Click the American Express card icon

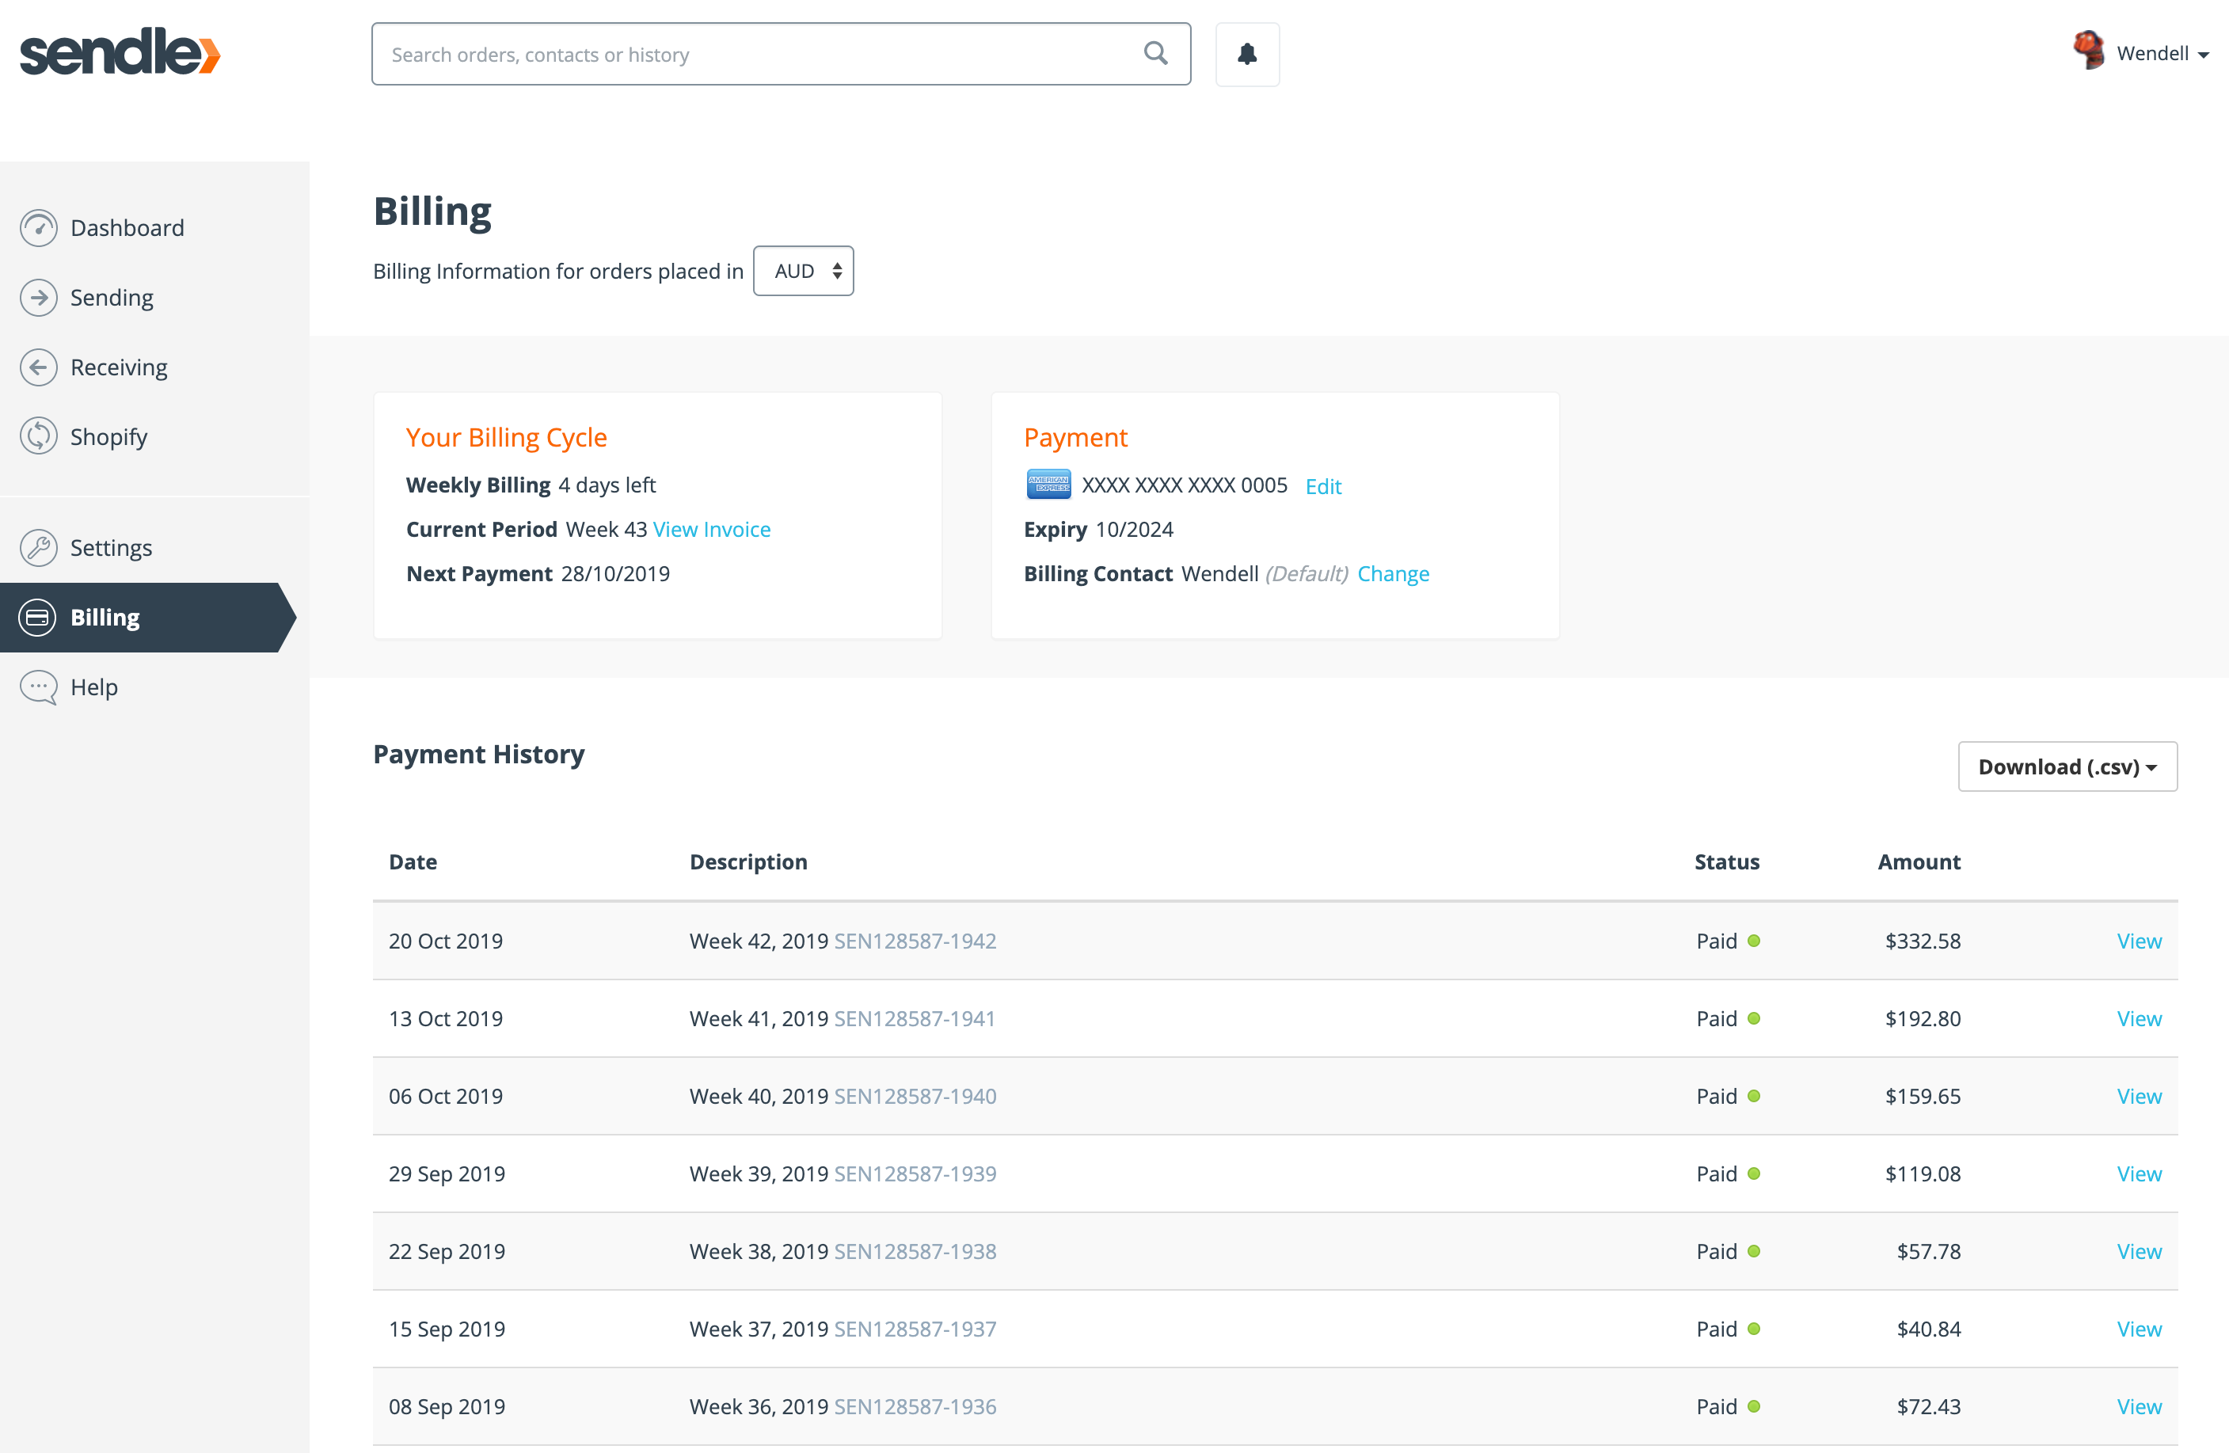tap(1048, 485)
